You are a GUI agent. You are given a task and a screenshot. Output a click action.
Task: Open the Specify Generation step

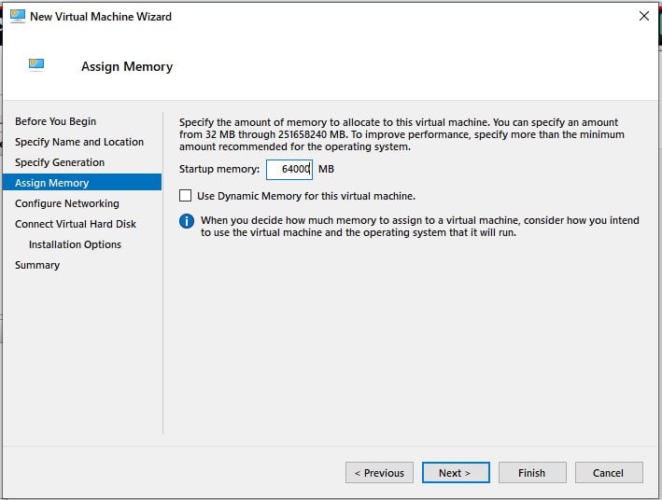coord(60,162)
